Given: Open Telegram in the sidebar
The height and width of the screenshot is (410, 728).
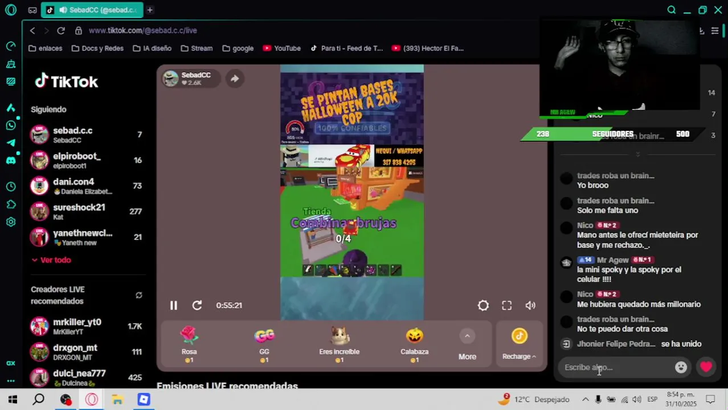Looking at the screenshot, I should [11, 143].
